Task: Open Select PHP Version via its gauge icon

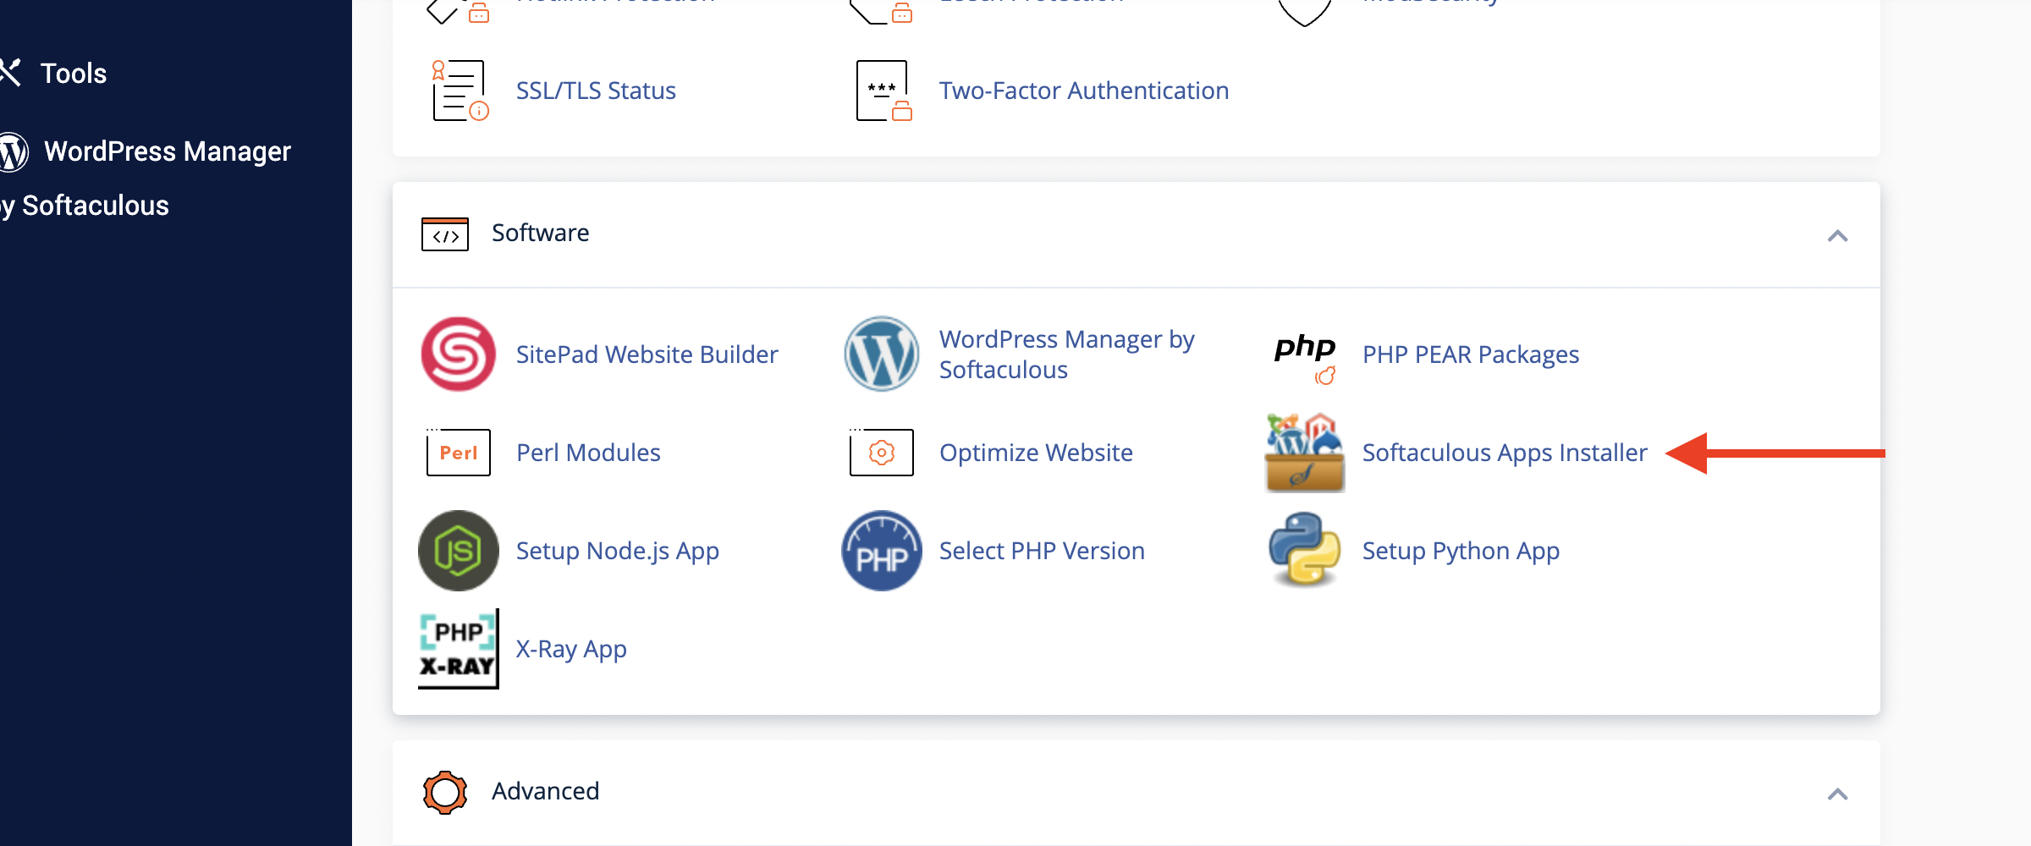Action: 881,550
